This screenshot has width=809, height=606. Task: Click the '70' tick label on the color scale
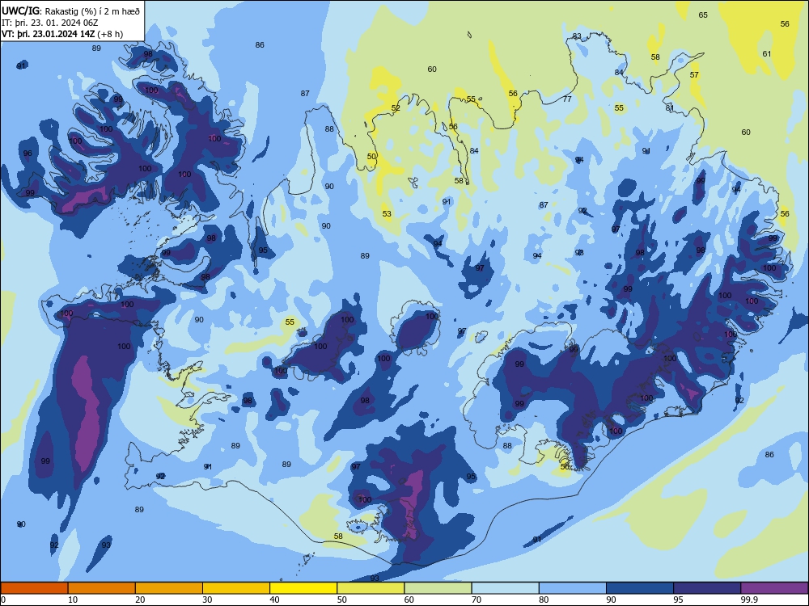tap(477, 600)
